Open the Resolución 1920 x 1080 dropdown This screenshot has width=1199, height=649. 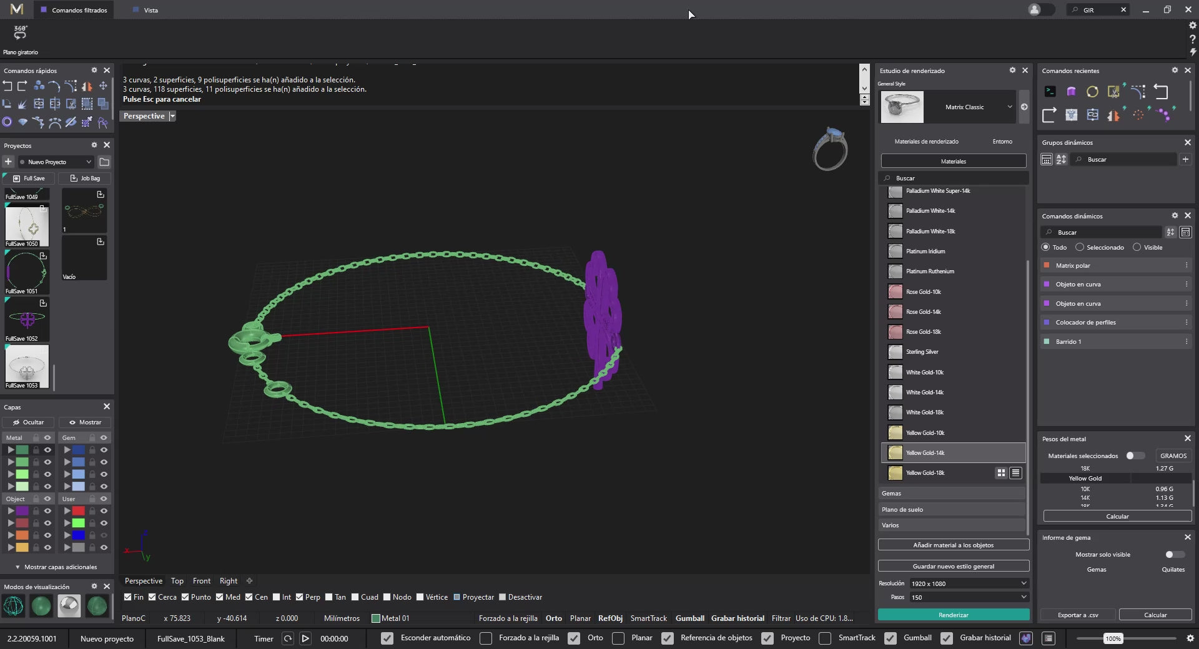(x=968, y=583)
